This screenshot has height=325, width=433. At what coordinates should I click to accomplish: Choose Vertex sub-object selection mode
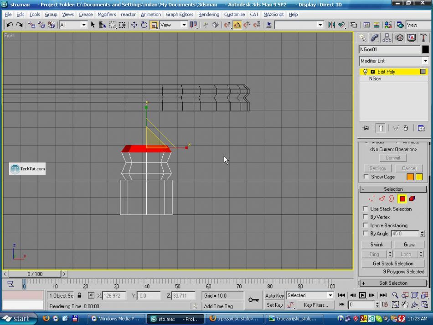371,199
